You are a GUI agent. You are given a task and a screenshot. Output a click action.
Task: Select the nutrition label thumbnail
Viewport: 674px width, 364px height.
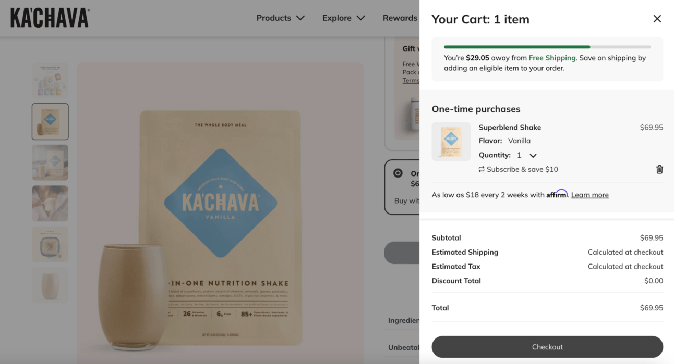[50, 244]
